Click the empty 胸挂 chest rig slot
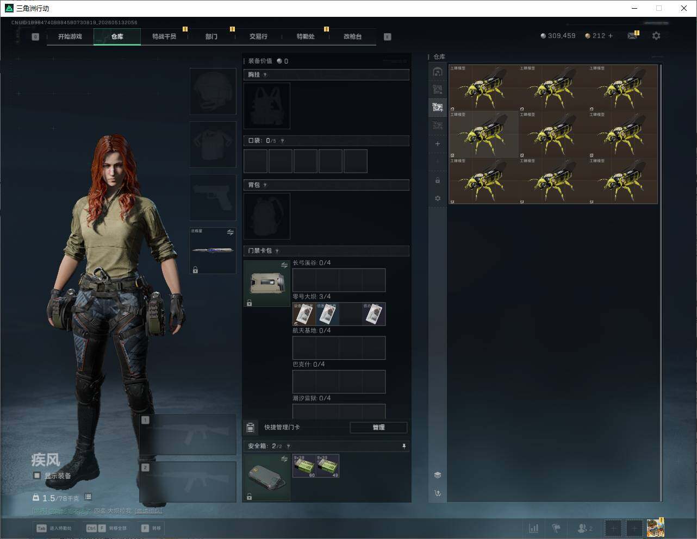The width and height of the screenshot is (697, 539). (x=267, y=106)
